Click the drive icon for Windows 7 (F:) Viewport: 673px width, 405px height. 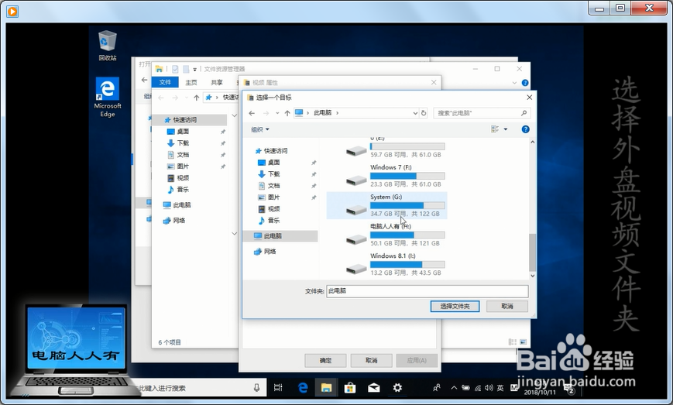356,180
